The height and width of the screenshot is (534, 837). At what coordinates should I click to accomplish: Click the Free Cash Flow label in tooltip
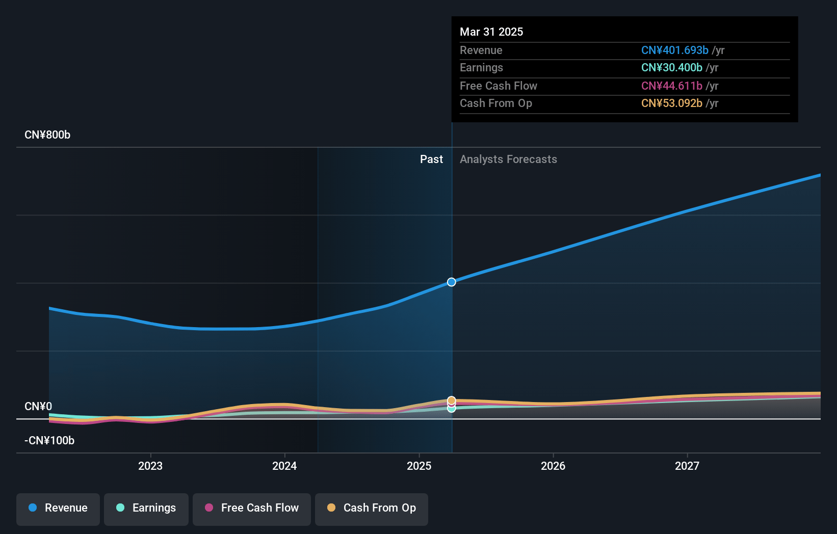click(x=499, y=86)
